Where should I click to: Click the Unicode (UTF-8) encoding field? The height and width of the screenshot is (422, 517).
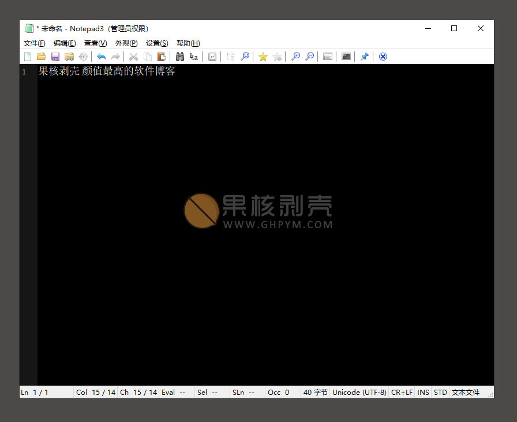[x=359, y=393]
